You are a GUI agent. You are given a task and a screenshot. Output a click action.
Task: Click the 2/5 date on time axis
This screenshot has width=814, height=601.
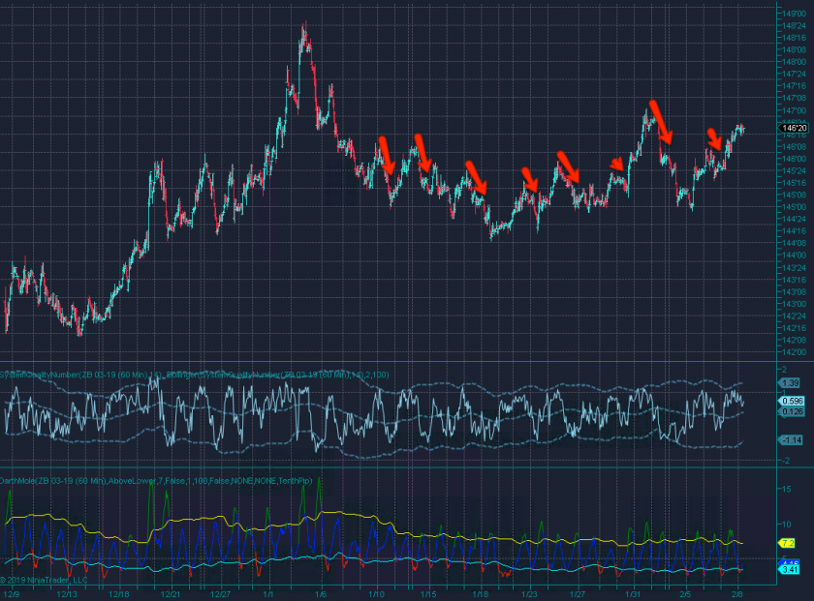pos(685,594)
